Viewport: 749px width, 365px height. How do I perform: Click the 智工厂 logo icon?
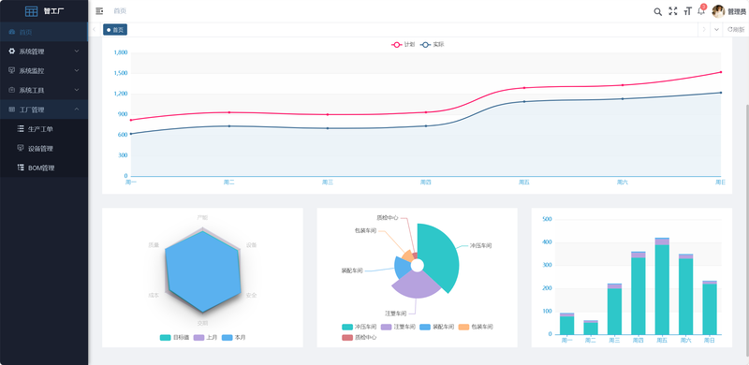point(31,11)
